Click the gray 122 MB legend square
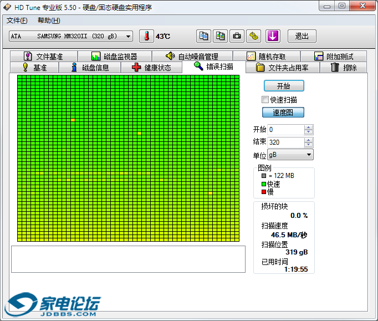Image resolution: width=378 pixels, height=321 pixels. [264, 176]
